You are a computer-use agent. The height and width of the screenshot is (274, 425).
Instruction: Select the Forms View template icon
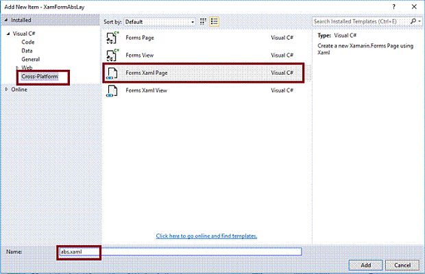click(x=112, y=55)
